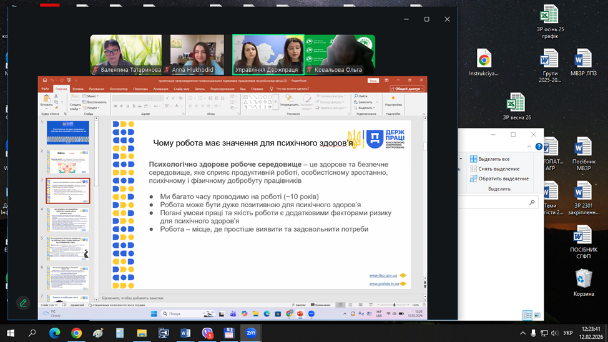
Task: Select Управління Держпраця video thumbnail
Action: pos(268,54)
